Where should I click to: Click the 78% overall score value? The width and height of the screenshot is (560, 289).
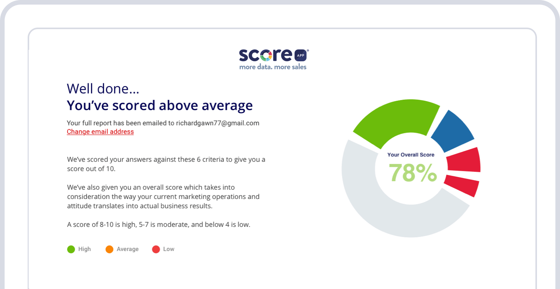pos(413,173)
